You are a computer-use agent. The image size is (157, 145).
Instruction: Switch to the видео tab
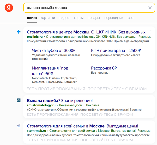pos(64,18)
